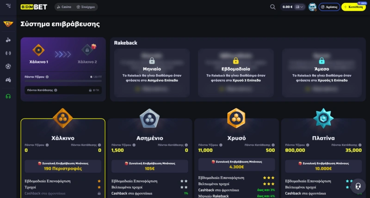Open the search magnifier icon
Image resolution: width=370 pixels, height=198 pixels.
click(272, 7)
